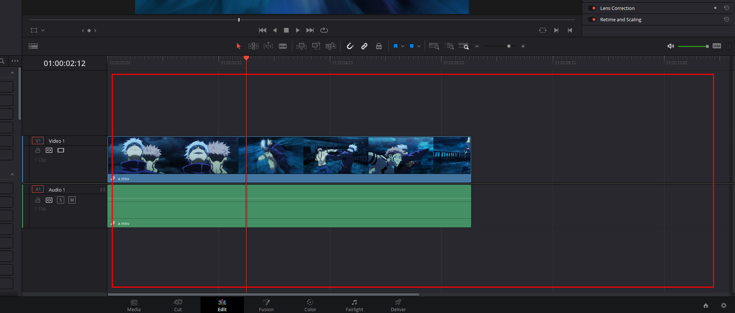Add a blue flag to clip
This screenshot has width=735, height=313.
[396, 46]
